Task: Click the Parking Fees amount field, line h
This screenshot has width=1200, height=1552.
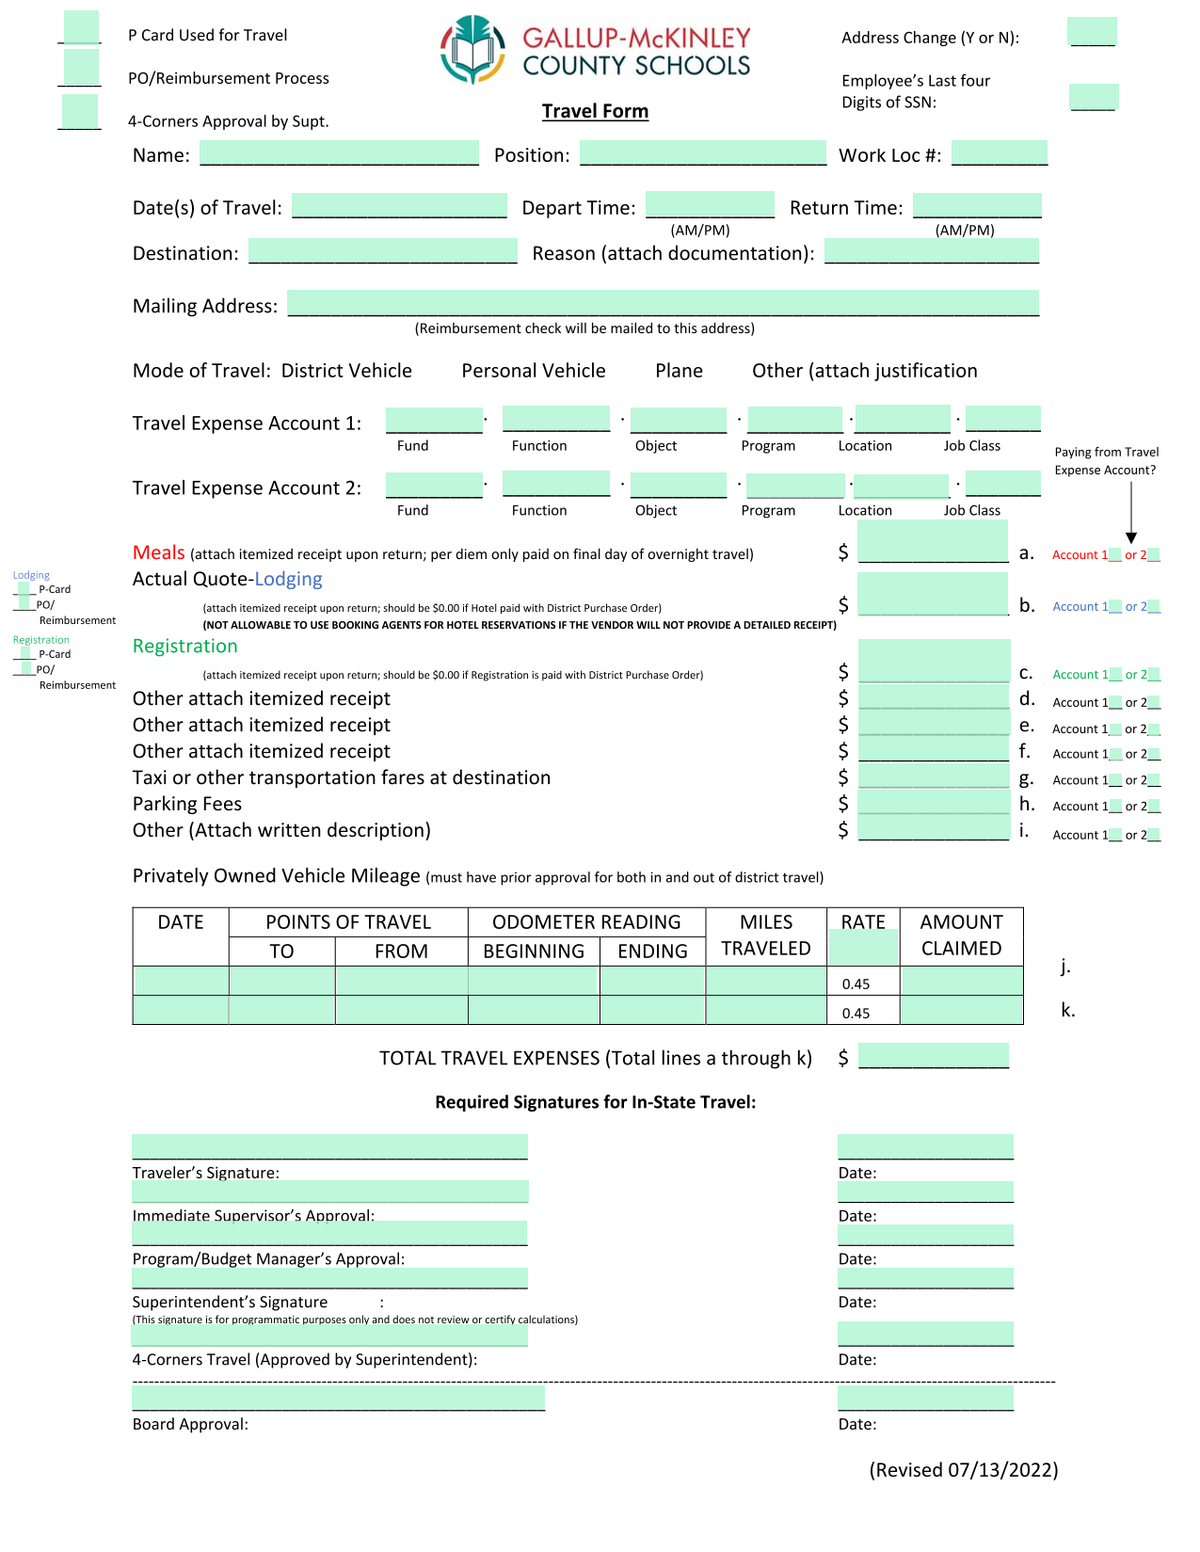Action: click(934, 803)
